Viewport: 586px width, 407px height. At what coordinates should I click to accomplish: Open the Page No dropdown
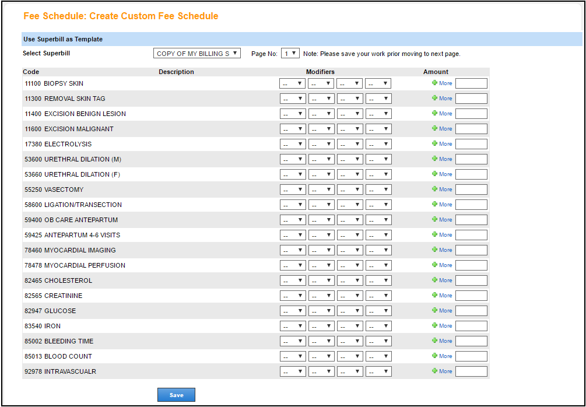pyautogui.click(x=290, y=52)
